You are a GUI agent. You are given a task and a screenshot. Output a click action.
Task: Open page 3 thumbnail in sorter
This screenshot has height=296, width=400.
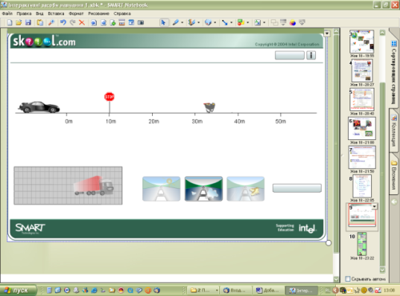pyautogui.click(x=362, y=42)
